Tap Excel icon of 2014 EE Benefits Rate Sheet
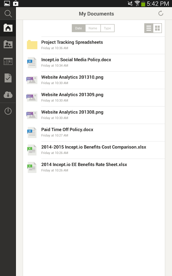Screen dimensions: 172x276 coord(32,167)
